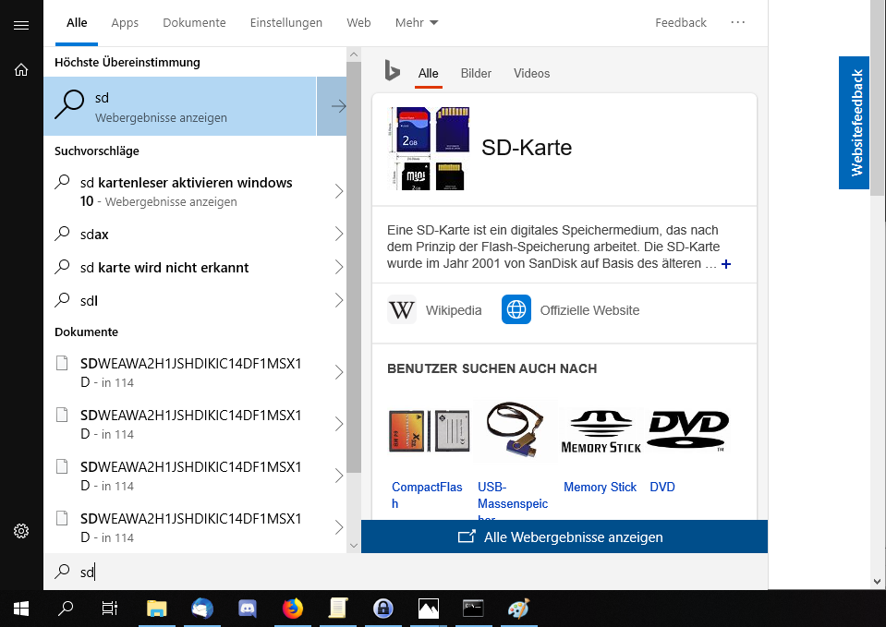Open the Windows Start menu
Screen dimensions: 886x627
pyautogui.click(x=21, y=609)
